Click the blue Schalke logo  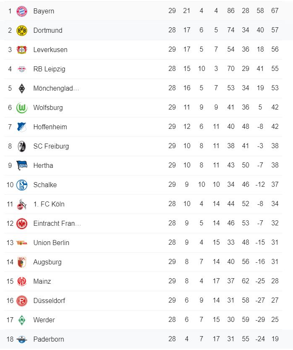(x=21, y=185)
